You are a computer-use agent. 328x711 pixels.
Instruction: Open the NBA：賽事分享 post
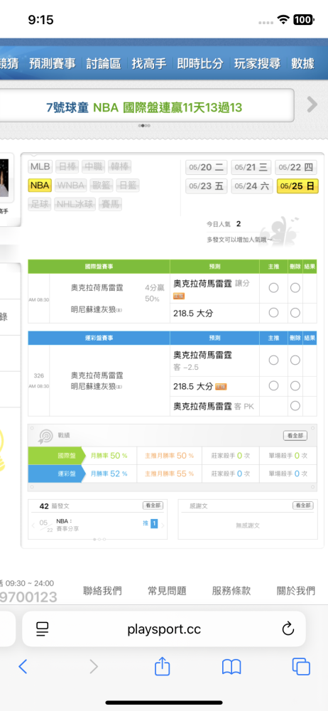click(x=67, y=525)
